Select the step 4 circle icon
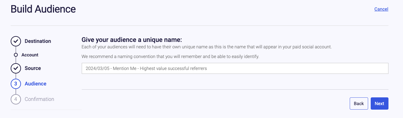The image size is (403, 118). point(16,99)
